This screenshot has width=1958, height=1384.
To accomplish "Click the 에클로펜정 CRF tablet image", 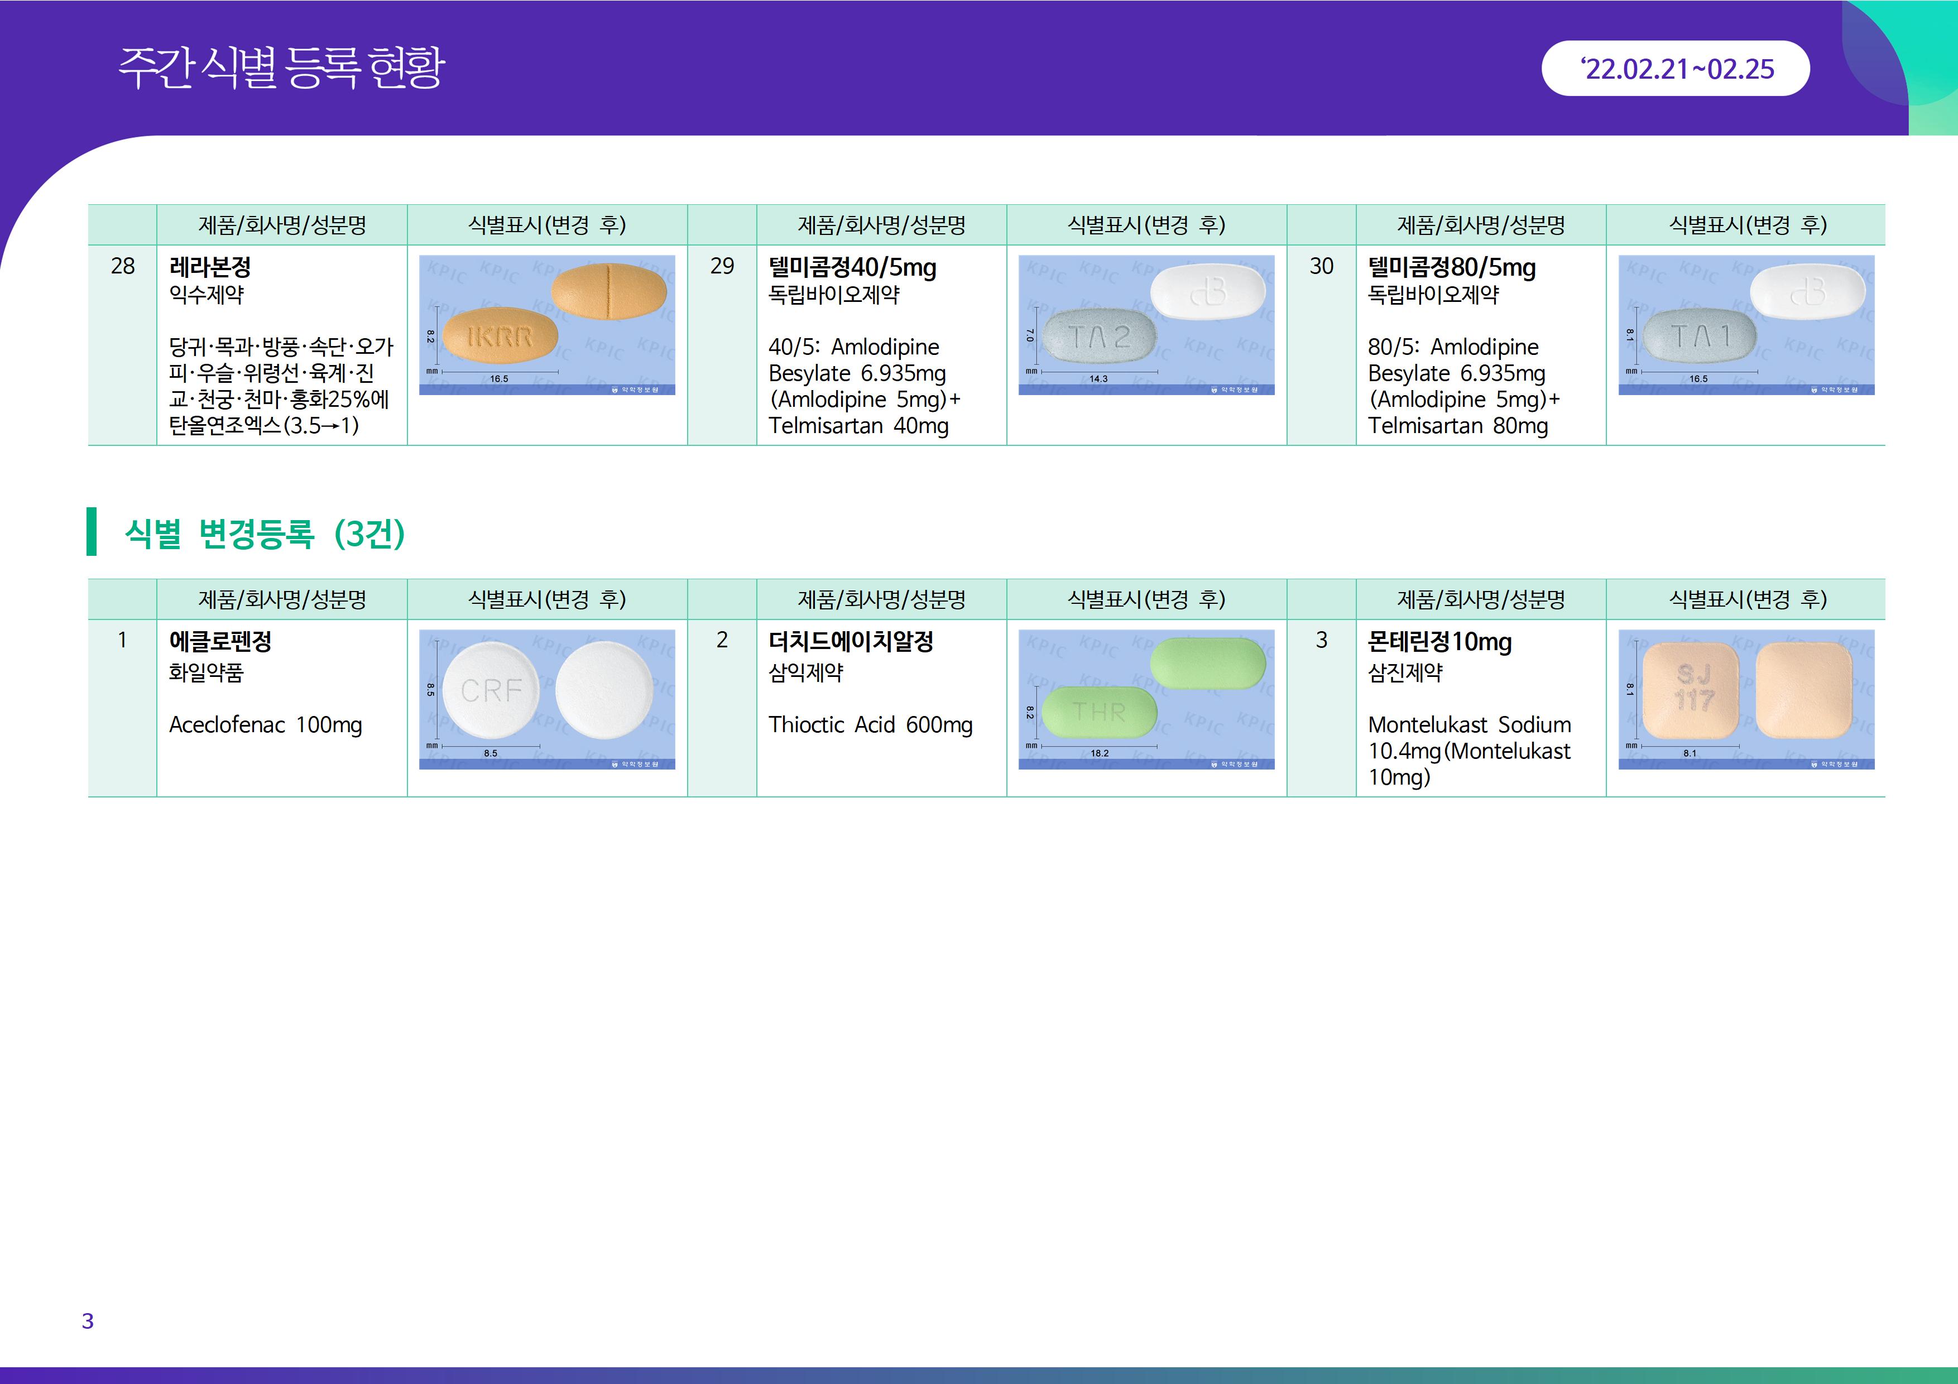I will click(546, 698).
